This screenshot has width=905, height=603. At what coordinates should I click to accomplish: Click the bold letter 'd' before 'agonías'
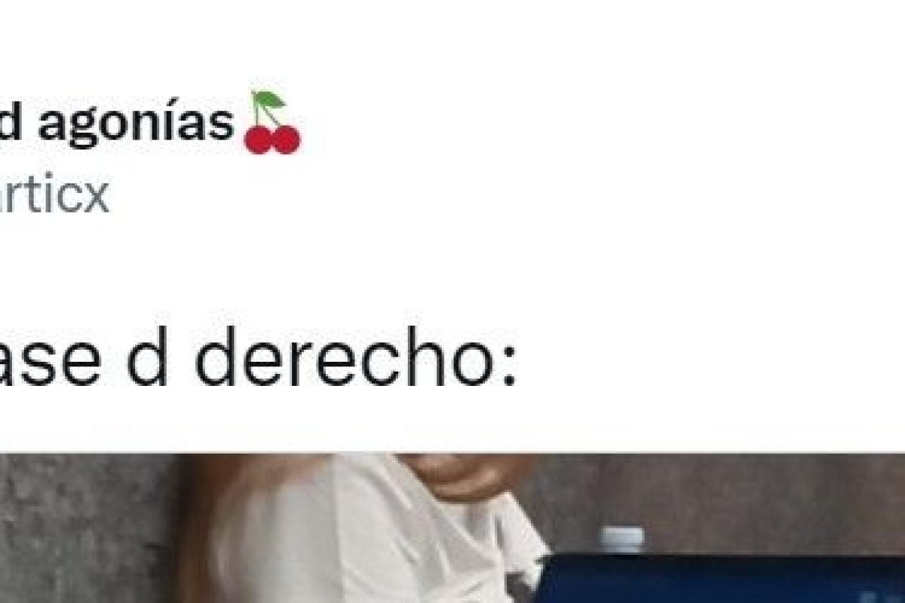point(13,123)
